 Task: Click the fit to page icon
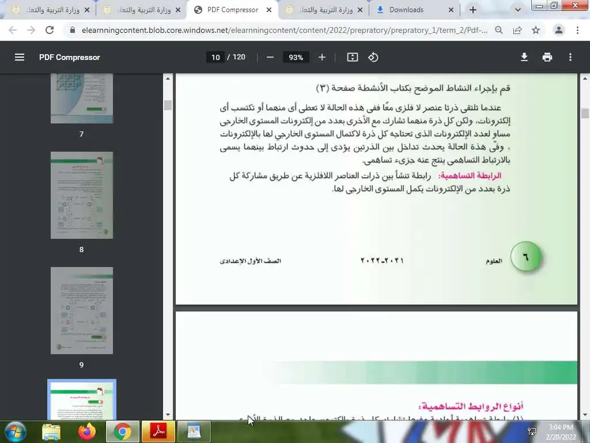point(353,57)
